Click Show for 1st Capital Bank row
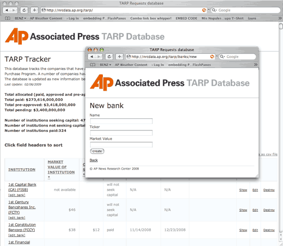 tap(243, 190)
